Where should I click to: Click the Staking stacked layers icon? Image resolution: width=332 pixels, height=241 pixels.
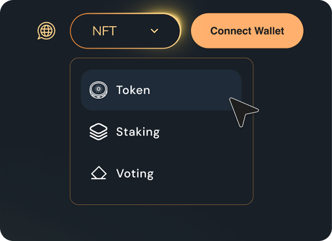[98, 132]
